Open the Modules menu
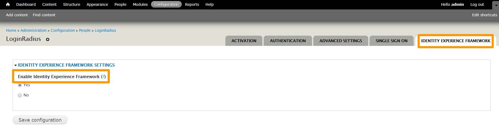The height and width of the screenshot is (130, 499). 140,4
